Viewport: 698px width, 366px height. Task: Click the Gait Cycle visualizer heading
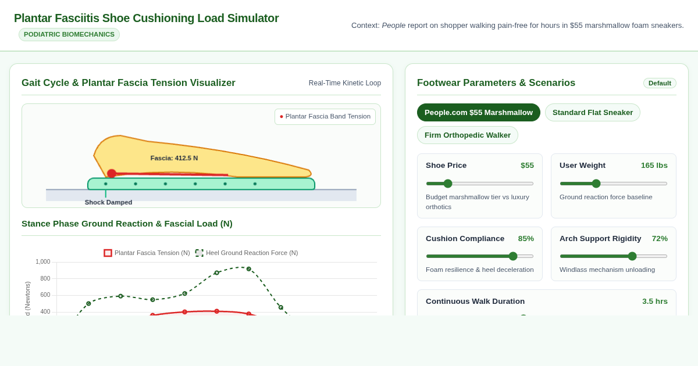129,83
